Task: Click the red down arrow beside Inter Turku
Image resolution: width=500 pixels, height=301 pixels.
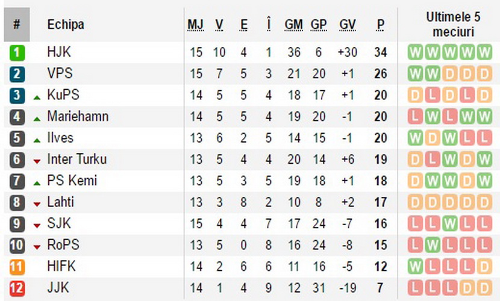Action: pyautogui.click(x=37, y=162)
